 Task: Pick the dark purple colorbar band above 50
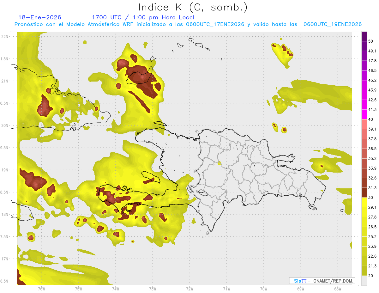coord(364,36)
